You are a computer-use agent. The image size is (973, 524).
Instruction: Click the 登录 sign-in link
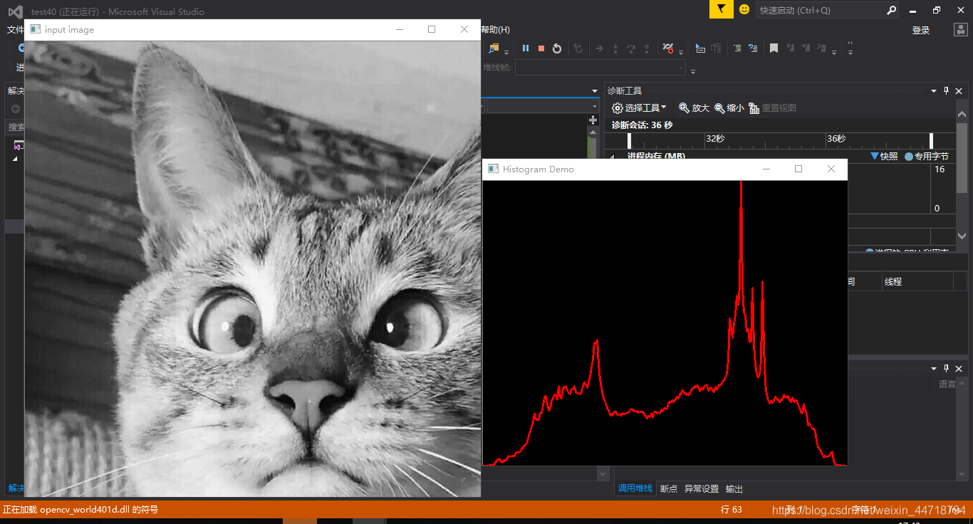point(921,30)
